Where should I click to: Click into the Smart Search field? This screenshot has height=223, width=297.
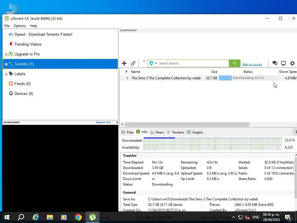(x=193, y=63)
